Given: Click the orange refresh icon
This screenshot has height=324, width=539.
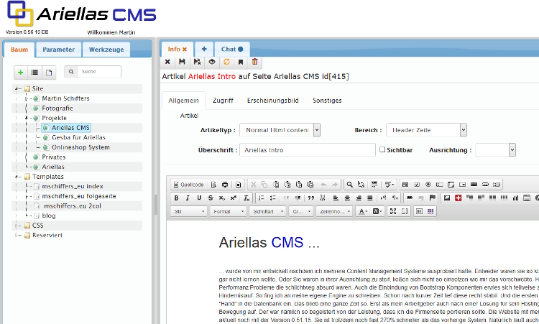Looking at the screenshot, I should pyautogui.click(x=226, y=62).
